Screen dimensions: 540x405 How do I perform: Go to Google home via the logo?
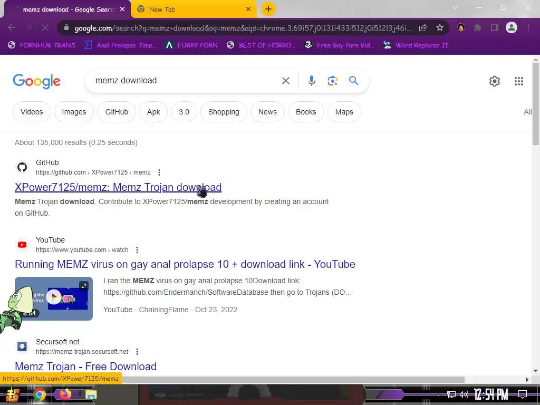36,81
